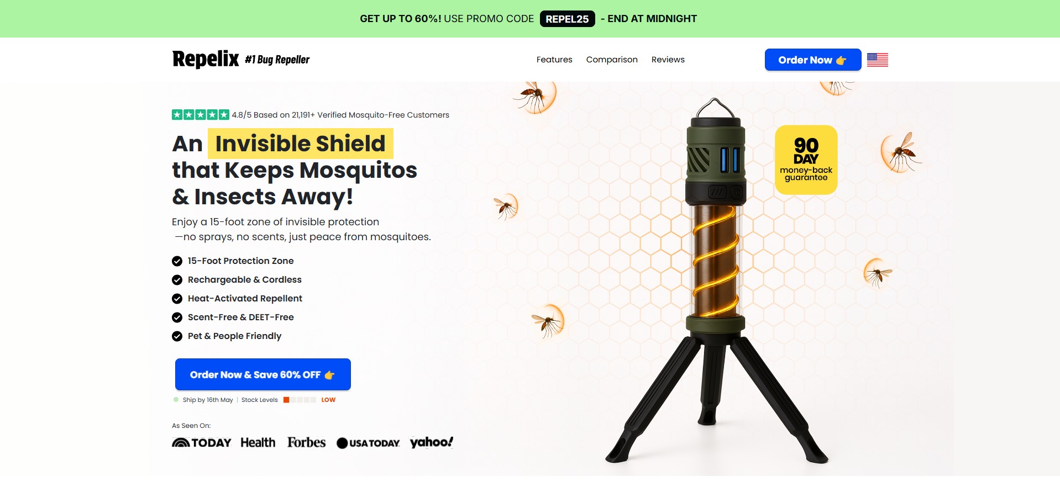The image size is (1060, 503).
Task: Click checkmark beside Rechargeable & Cordless
Action: [177, 280]
